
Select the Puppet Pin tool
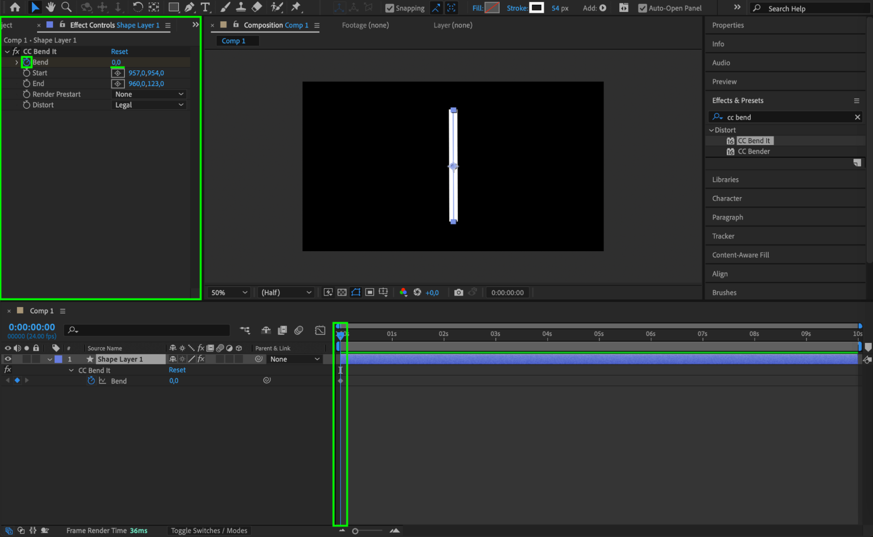(x=296, y=7)
